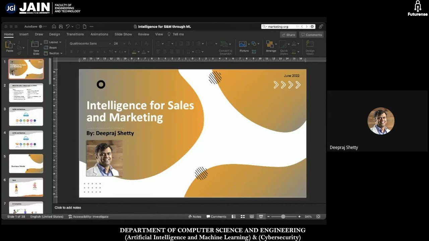
Task: Start Slide Show from status bar icon
Action: point(261,217)
